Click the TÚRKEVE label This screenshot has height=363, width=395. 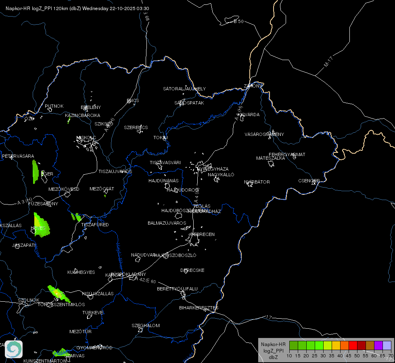[93, 312]
